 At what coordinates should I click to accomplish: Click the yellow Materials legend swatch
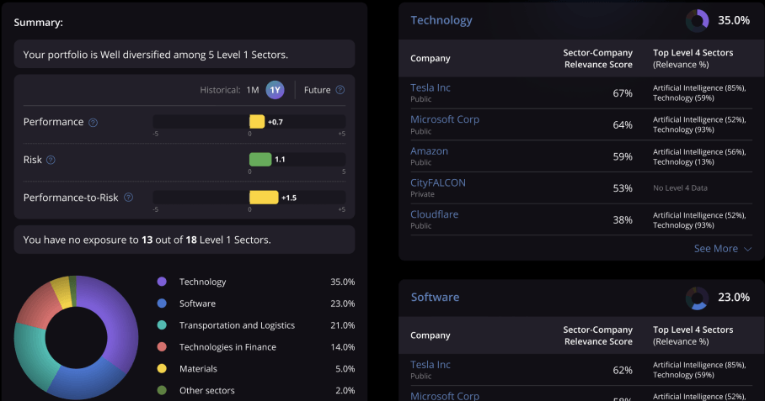[x=162, y=368]
